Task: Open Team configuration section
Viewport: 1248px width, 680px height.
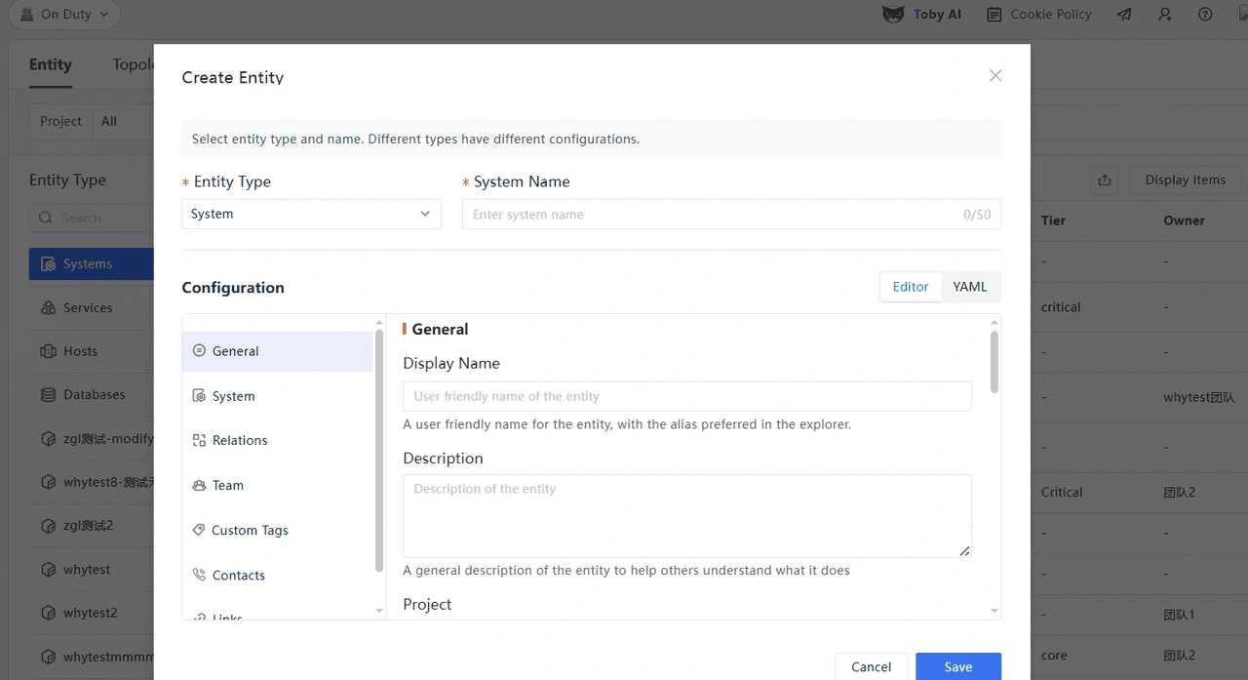Action: point(228,485)
